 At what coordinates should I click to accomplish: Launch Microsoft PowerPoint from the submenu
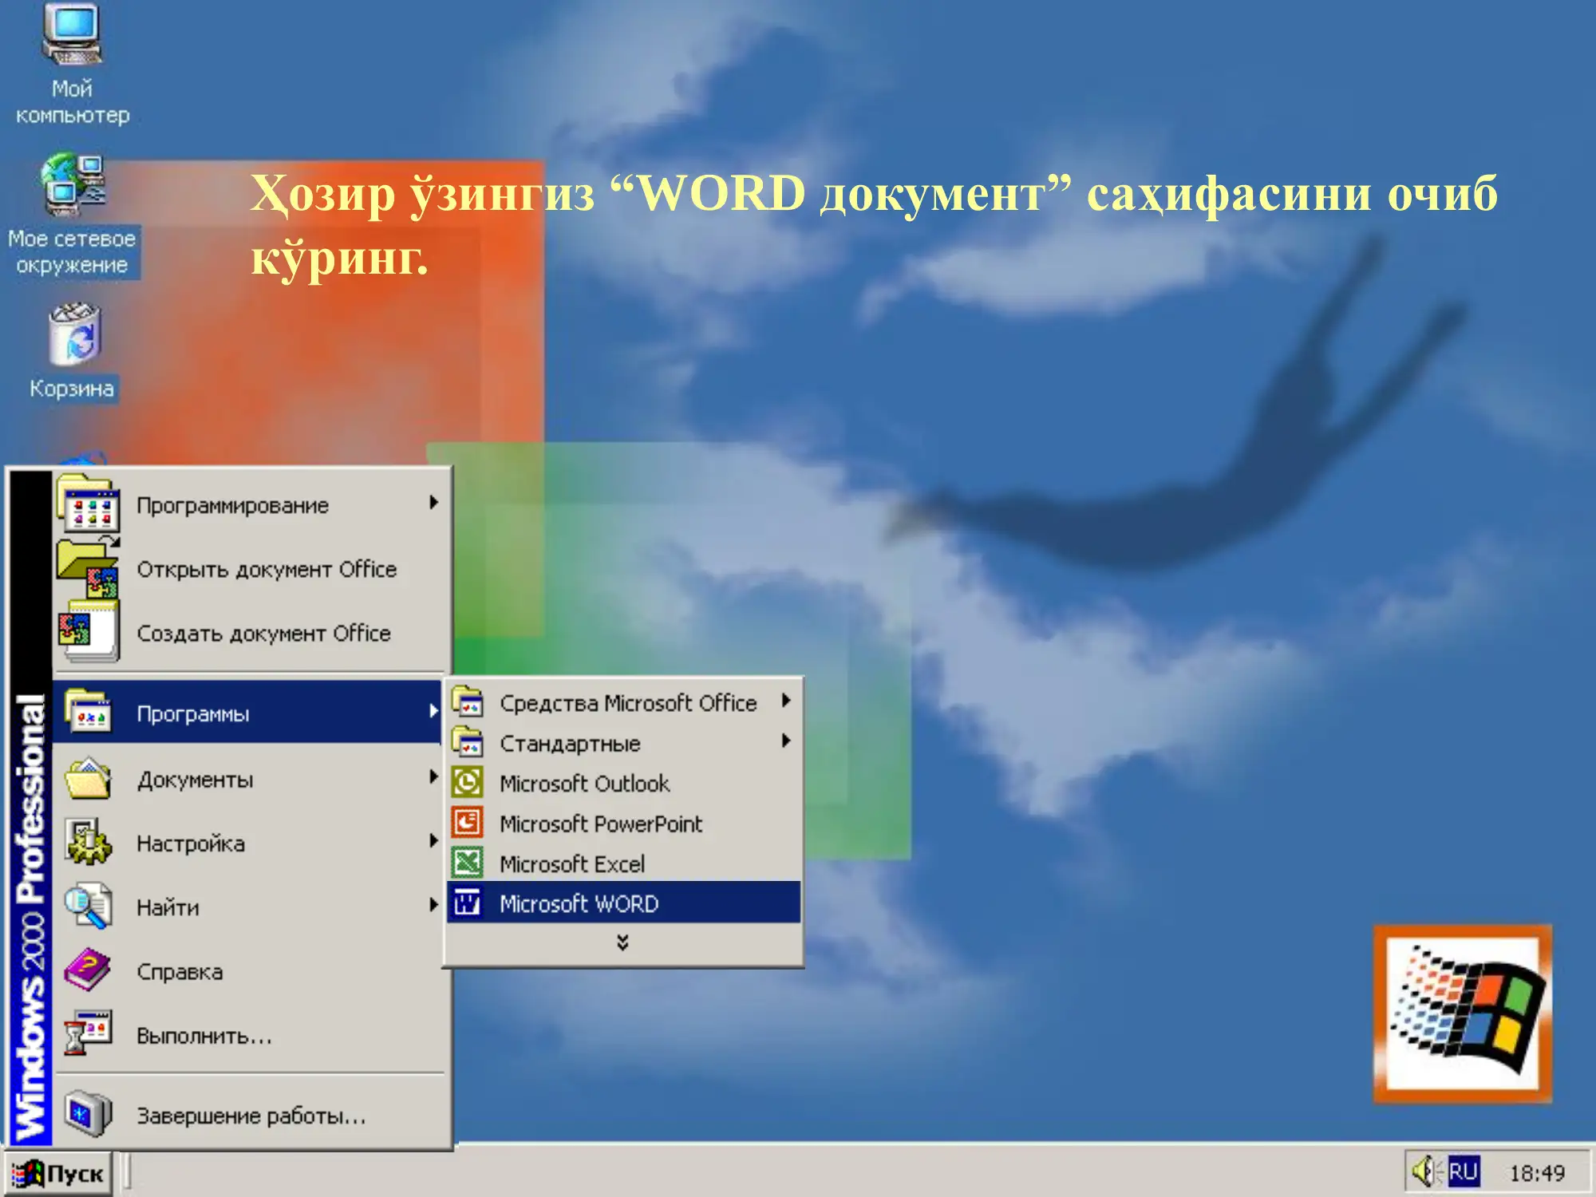pos(624,823)
